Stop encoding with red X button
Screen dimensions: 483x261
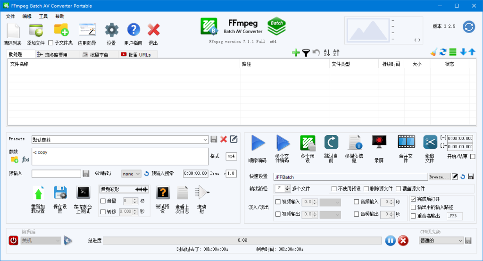[x=403, y=240]
